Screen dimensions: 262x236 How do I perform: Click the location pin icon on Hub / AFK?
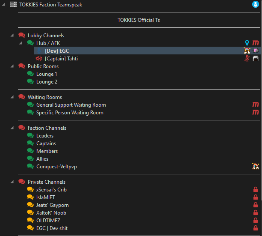(247, 43)
